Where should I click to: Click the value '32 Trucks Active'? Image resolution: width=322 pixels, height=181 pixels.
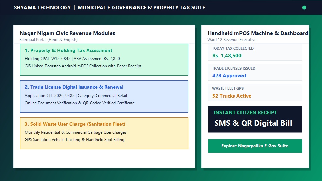[x=232, y=96]
